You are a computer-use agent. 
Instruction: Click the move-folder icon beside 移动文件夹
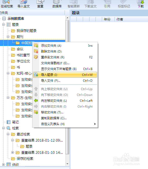tap(36, 112)
